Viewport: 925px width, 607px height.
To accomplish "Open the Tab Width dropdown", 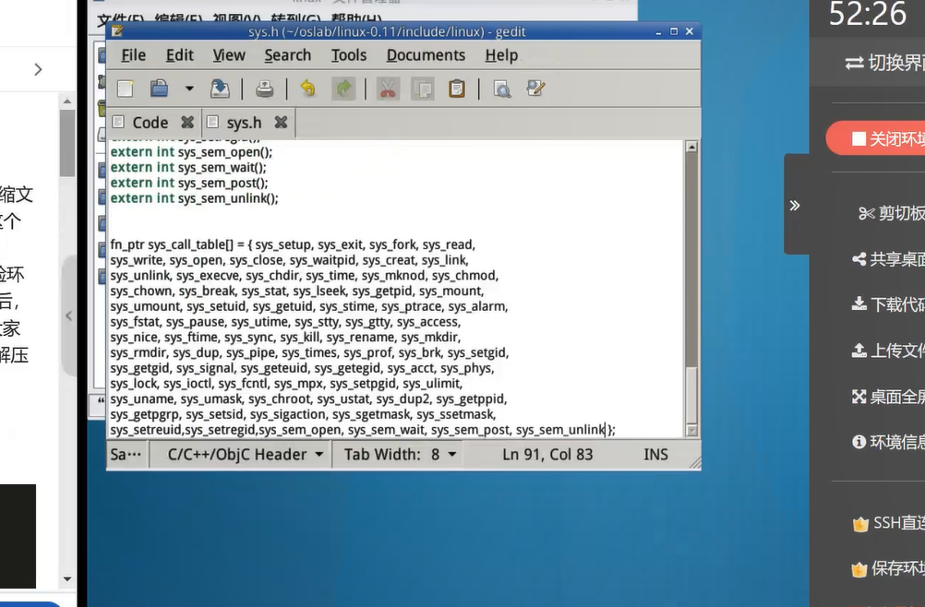I will 400,454.
